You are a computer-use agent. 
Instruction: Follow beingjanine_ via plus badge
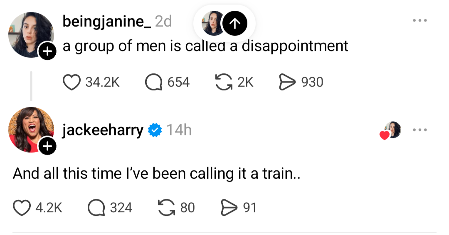(x=47, y=52)
